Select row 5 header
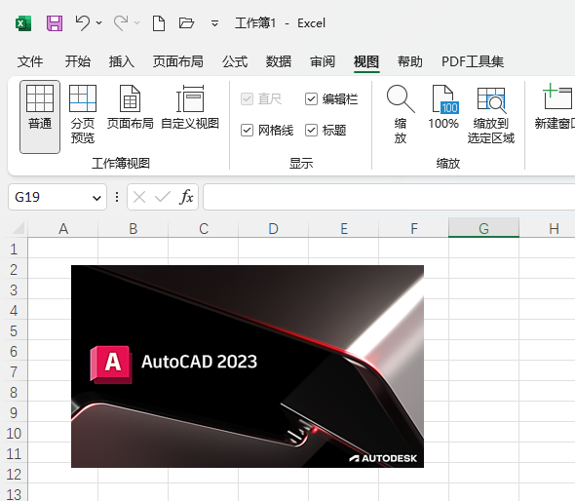This screenshot has height=501, width=575. pos(14,330)
